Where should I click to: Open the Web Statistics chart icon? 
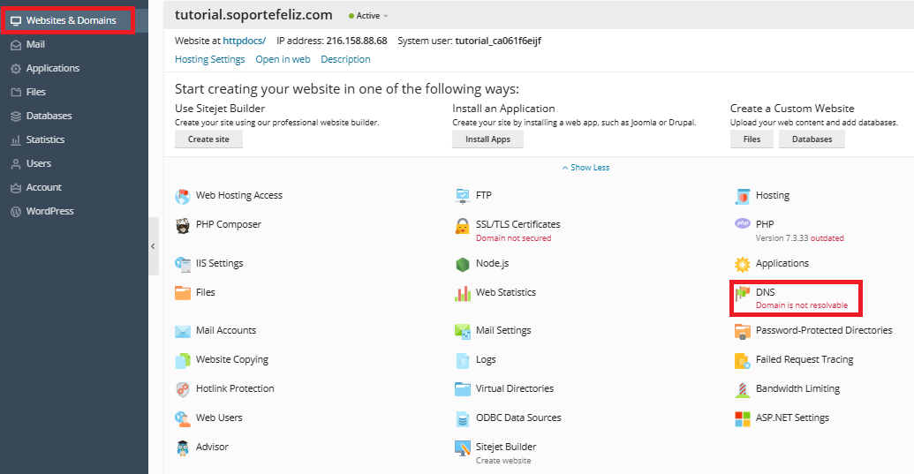[463, 293]
